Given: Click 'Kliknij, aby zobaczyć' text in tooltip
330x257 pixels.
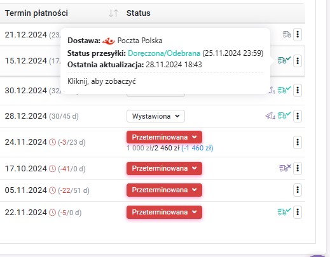Looking at the screenshot, I should (102, 81).
